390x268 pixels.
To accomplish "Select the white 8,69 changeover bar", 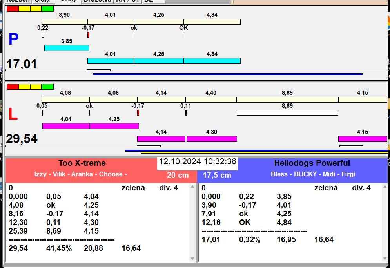I will pos(287,112).
